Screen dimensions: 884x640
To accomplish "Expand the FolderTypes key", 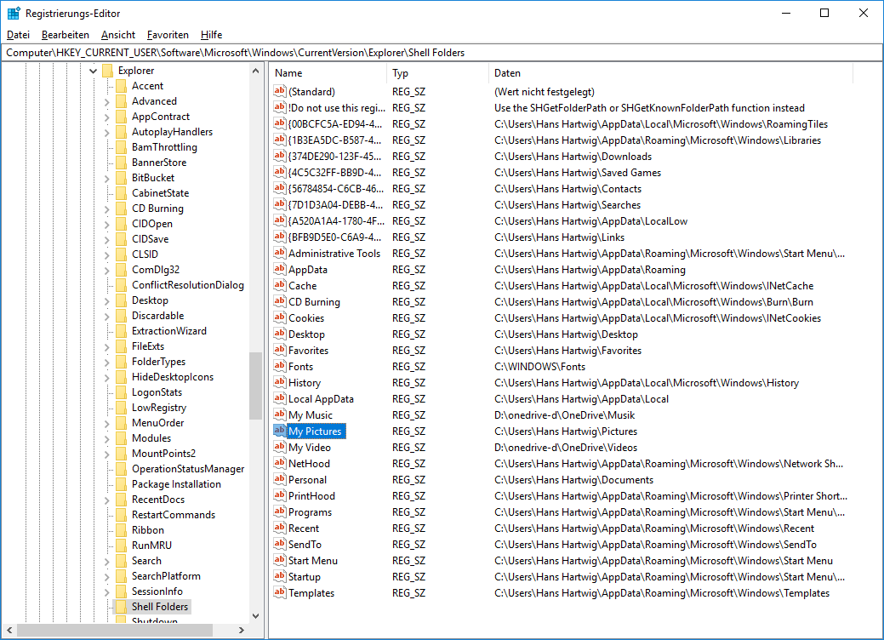I will pyautogui.click(x=107, y=362).
